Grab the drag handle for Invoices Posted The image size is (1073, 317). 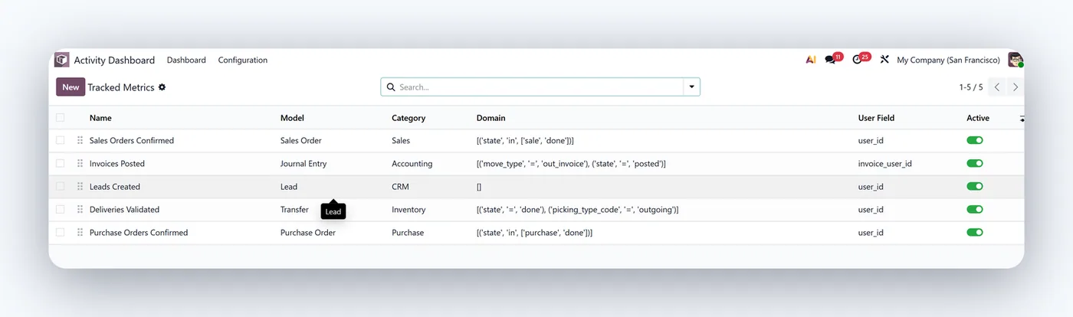(x=80, y=164)
